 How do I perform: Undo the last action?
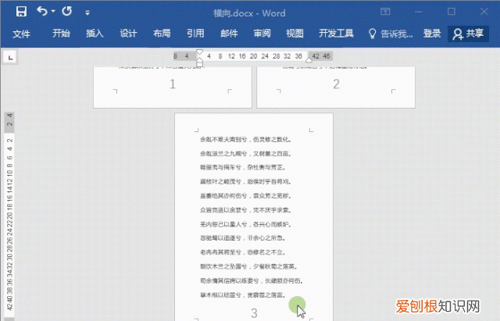point(42,12)
